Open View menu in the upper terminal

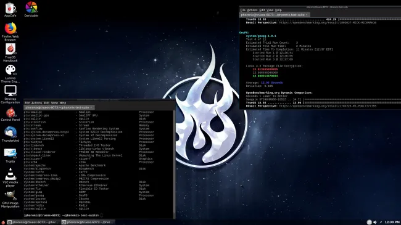(270, 10)
